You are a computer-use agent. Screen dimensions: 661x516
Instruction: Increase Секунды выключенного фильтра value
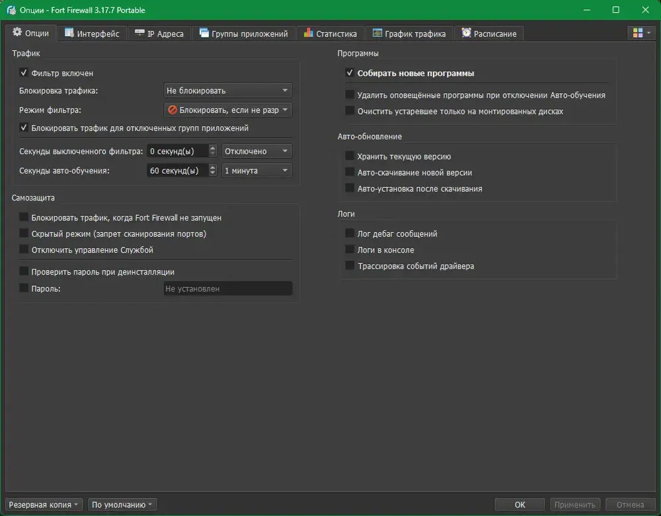coord(213,148)
